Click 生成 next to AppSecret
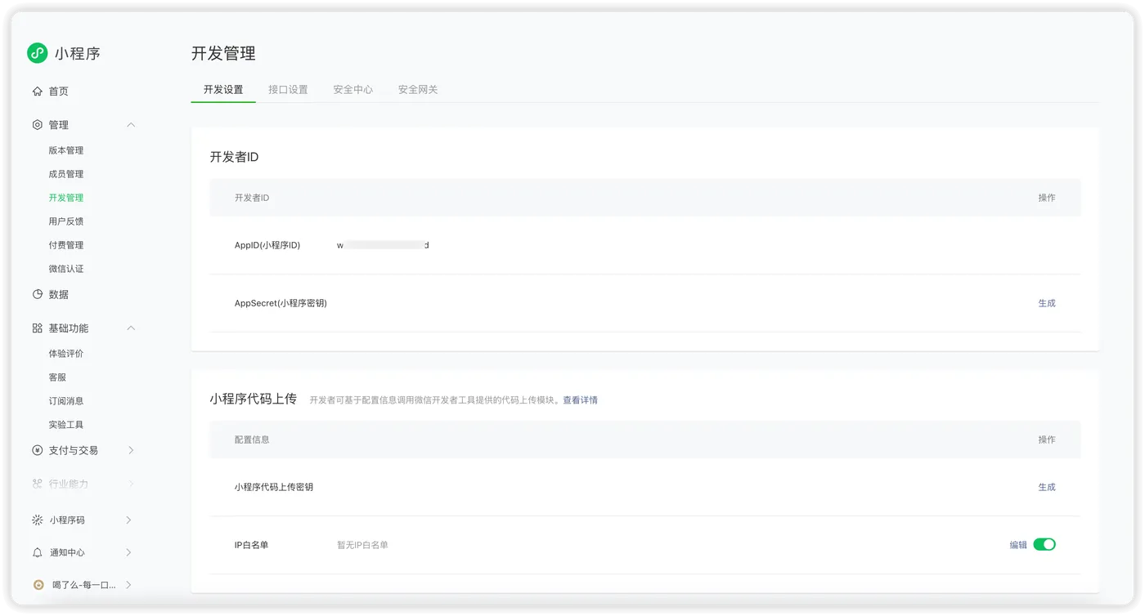This screenshot has width=1145, height=616. pyautogui.click(x=1047, y=302)
